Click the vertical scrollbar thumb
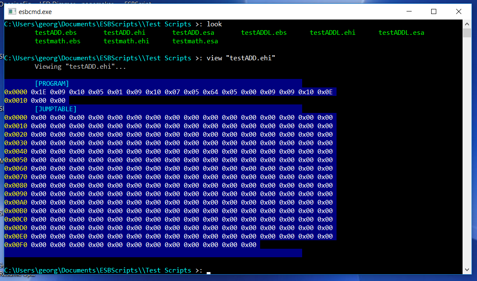This screenshot has width=477, height=281. (467, 33)
